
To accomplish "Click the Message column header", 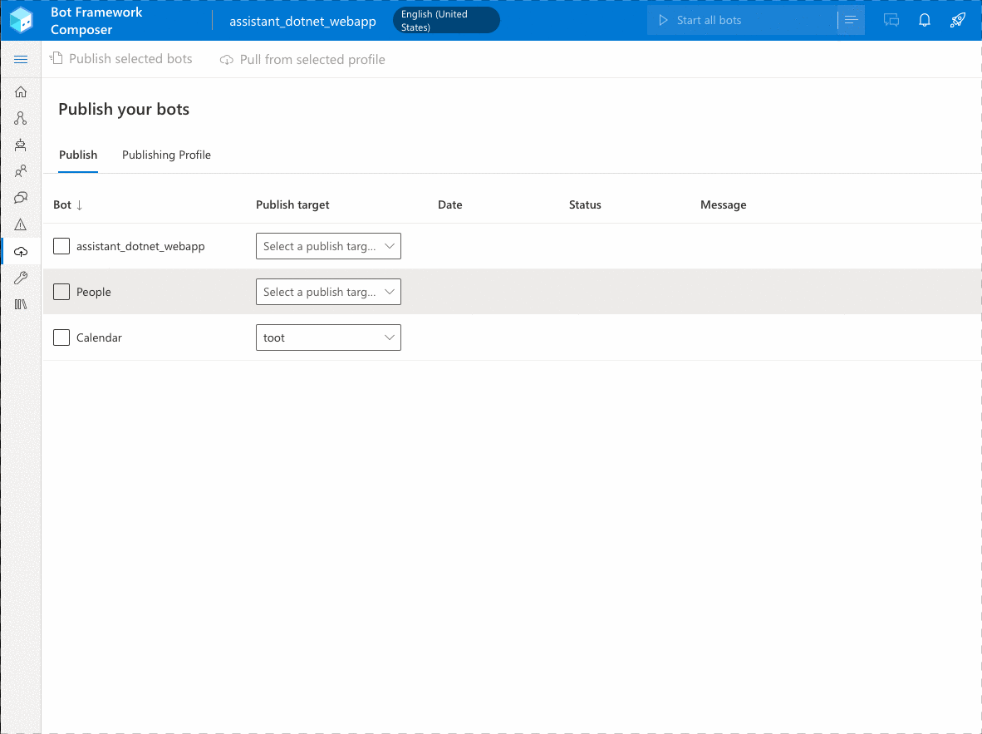I will (x=724, y=205).
